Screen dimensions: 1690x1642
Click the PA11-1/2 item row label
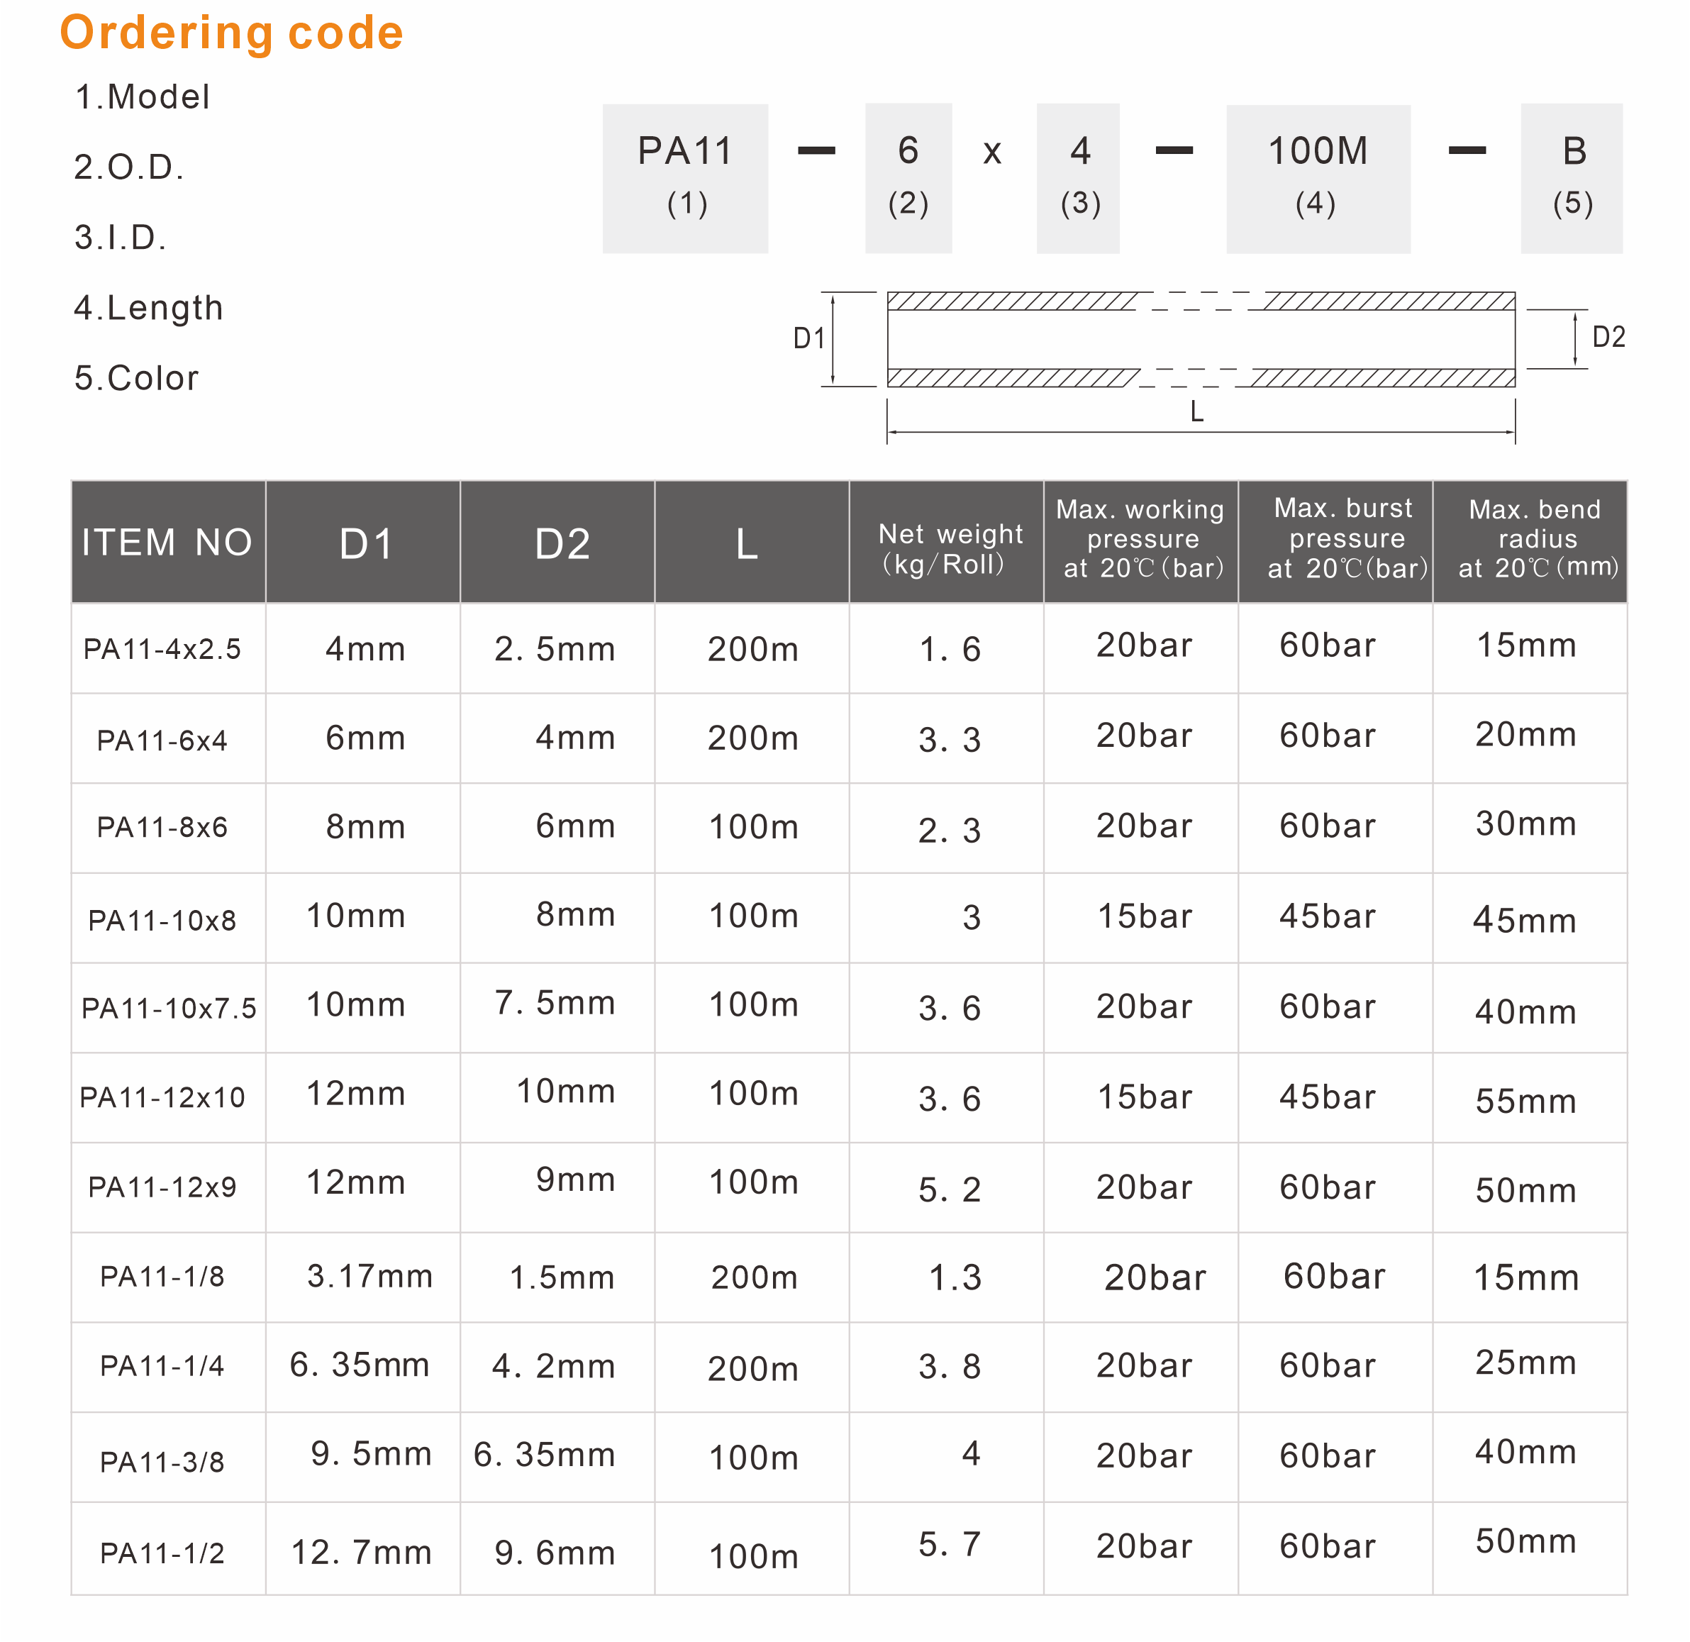point(162,1553)
